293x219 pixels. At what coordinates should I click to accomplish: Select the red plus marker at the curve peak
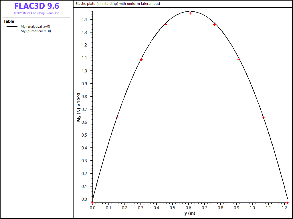[190, 13]
